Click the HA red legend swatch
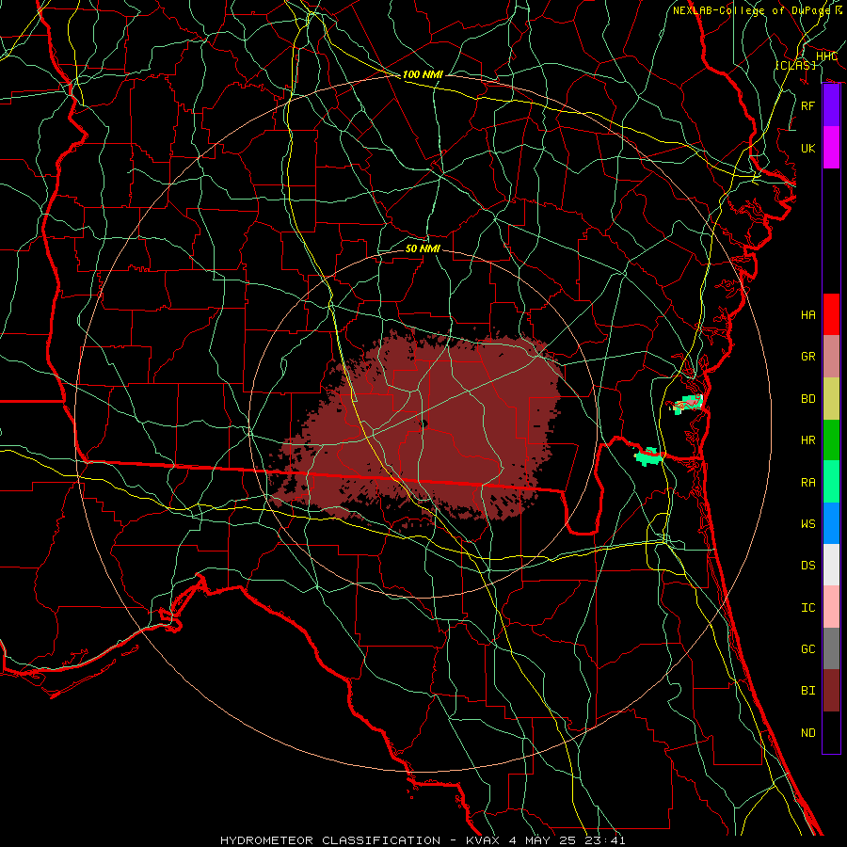Image resolution: width=847 pixels, height=847 pixels. pos(831,314)
